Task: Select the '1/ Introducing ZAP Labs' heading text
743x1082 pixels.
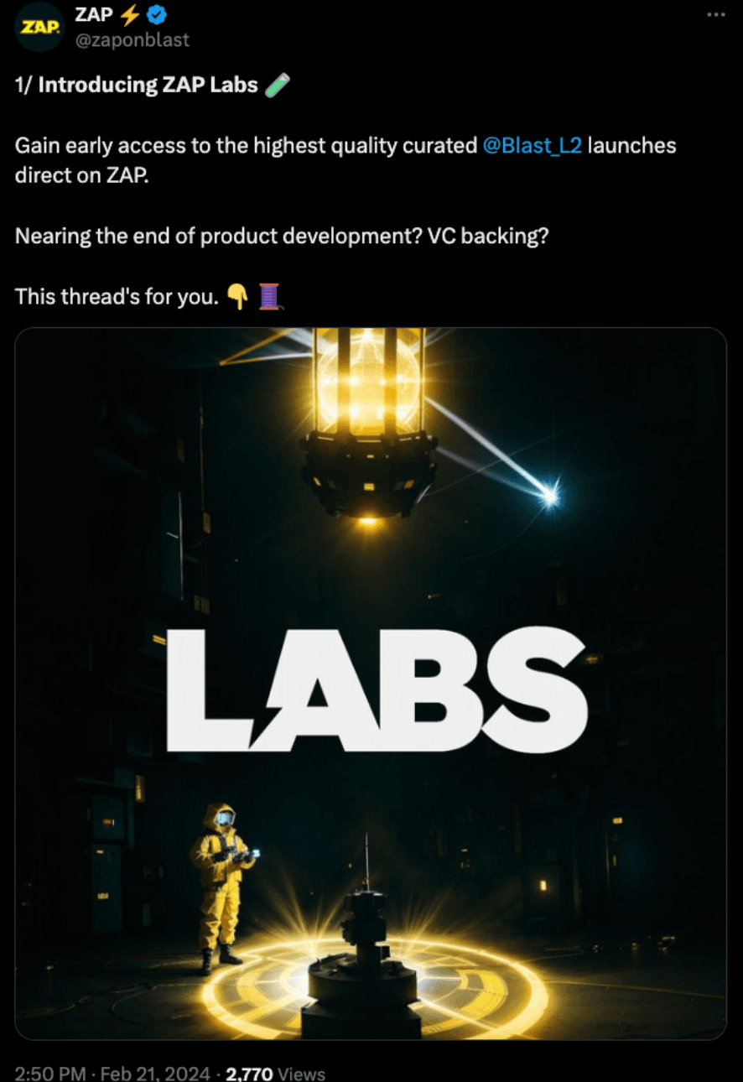Action: [137, 85]
